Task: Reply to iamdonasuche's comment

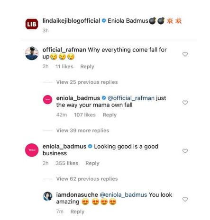Action: tap(77, 211)
